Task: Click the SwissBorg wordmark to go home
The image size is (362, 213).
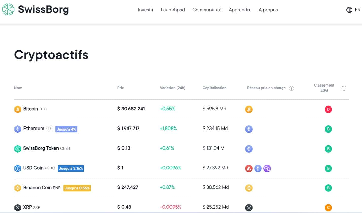Action: coord(43,10)
